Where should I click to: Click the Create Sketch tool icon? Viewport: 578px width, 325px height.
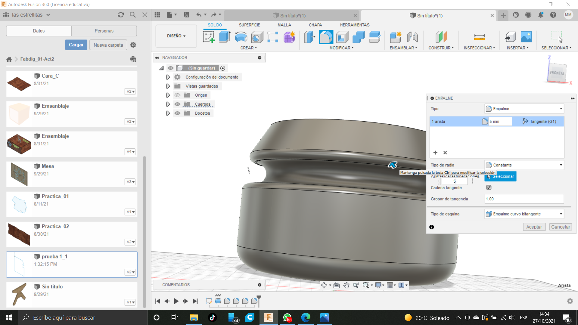pyautogui.click(x=209, y=37)
